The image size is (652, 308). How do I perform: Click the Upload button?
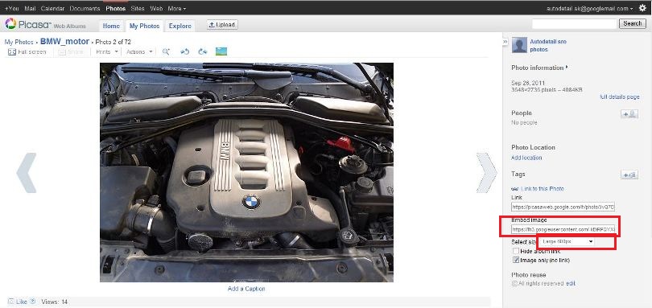coord(222,25)
